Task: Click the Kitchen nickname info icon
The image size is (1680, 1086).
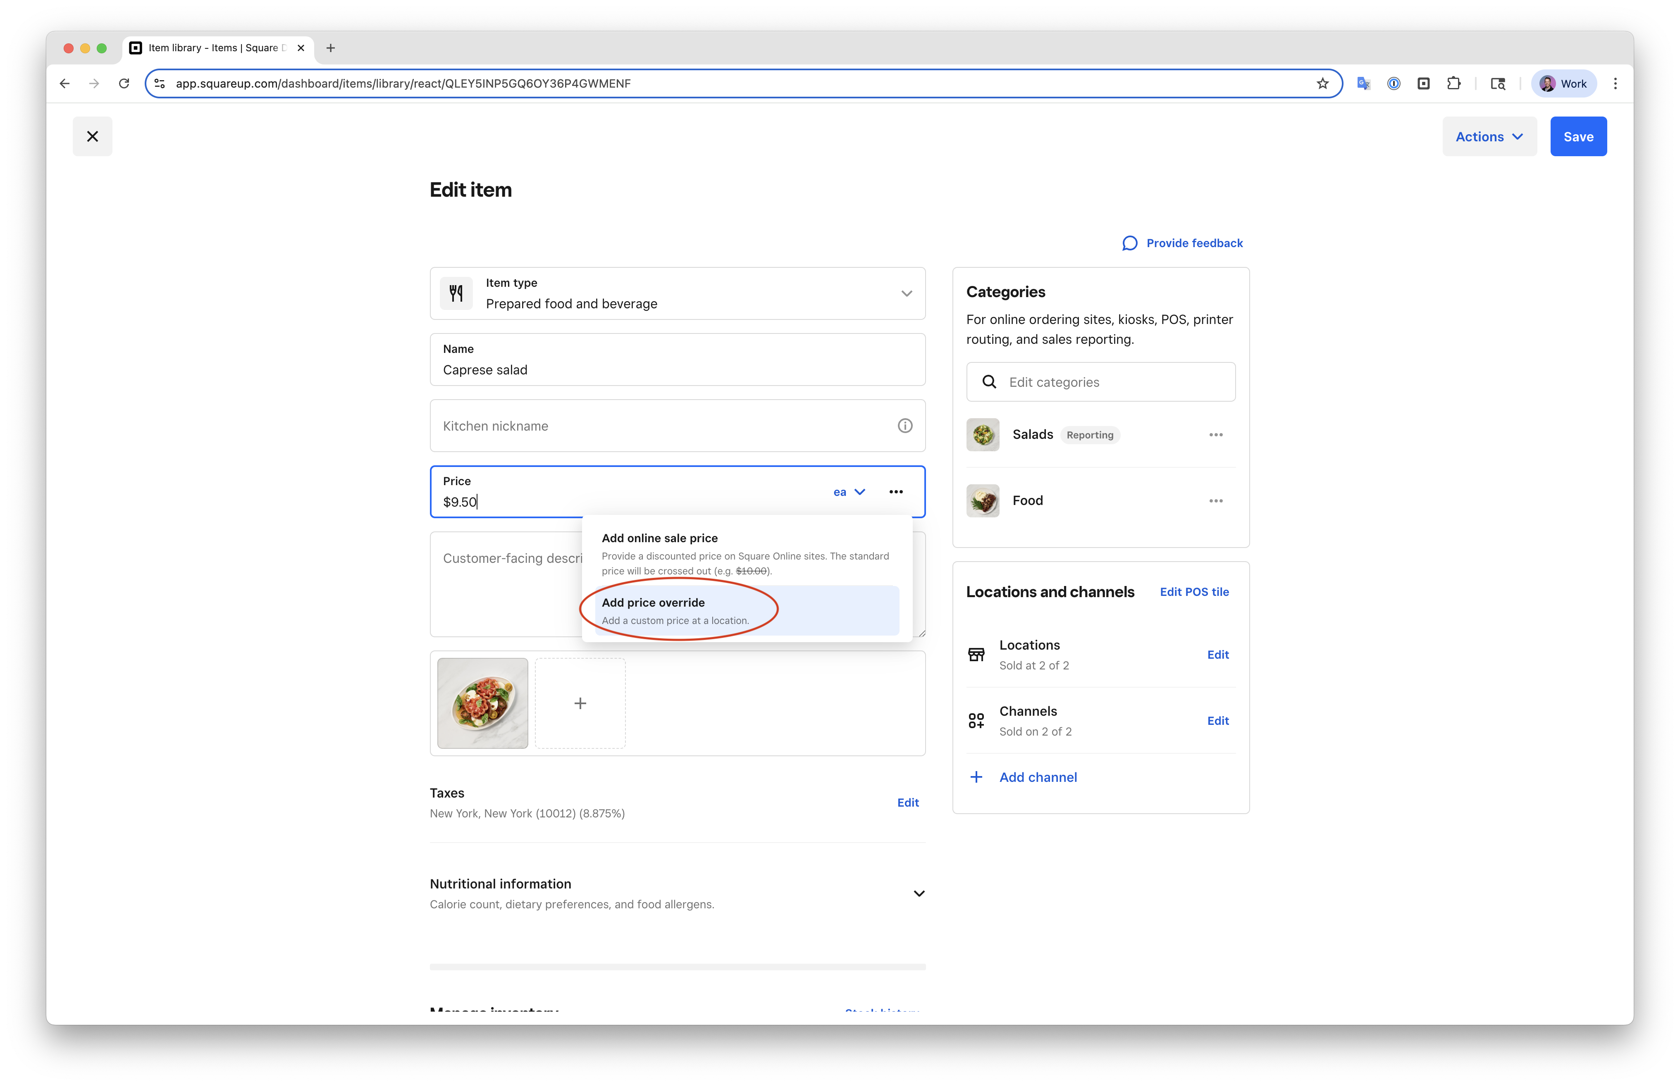Action: coord(905,426)
